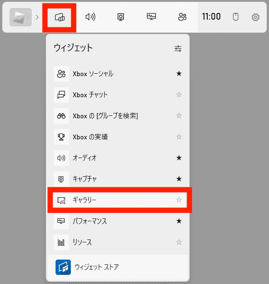Favorite Xbox の実績 star
The width and height of the screenshot is (269, 284).
[x=179, y=136]
